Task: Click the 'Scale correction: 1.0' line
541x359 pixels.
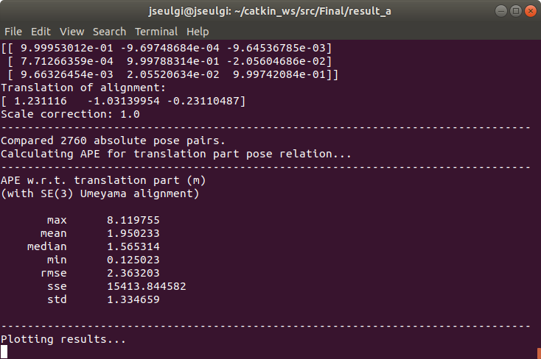Action: 70,114
